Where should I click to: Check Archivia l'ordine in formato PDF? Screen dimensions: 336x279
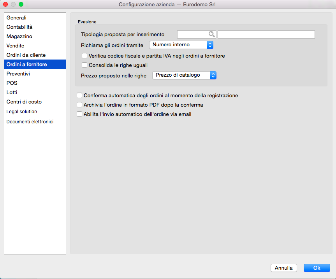[x=79, y=105]
